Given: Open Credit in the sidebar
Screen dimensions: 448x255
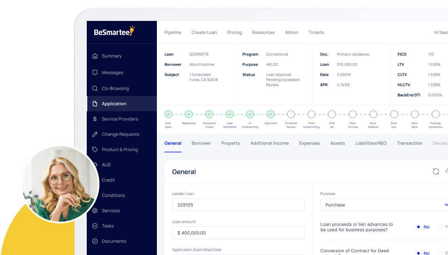Looking at the screenshot, I should [x=108, y=180].
